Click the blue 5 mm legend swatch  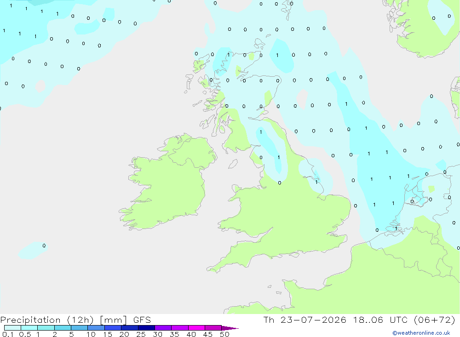point(80,328)
